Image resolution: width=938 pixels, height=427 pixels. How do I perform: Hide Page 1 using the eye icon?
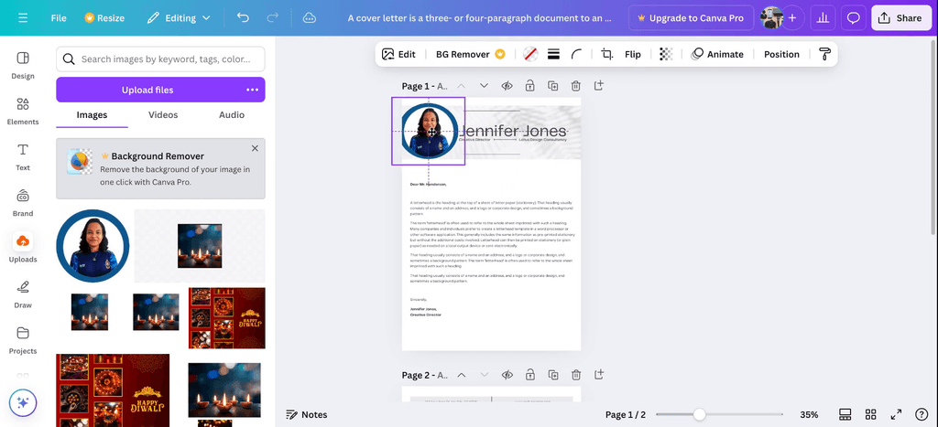(x=507, y=86)
